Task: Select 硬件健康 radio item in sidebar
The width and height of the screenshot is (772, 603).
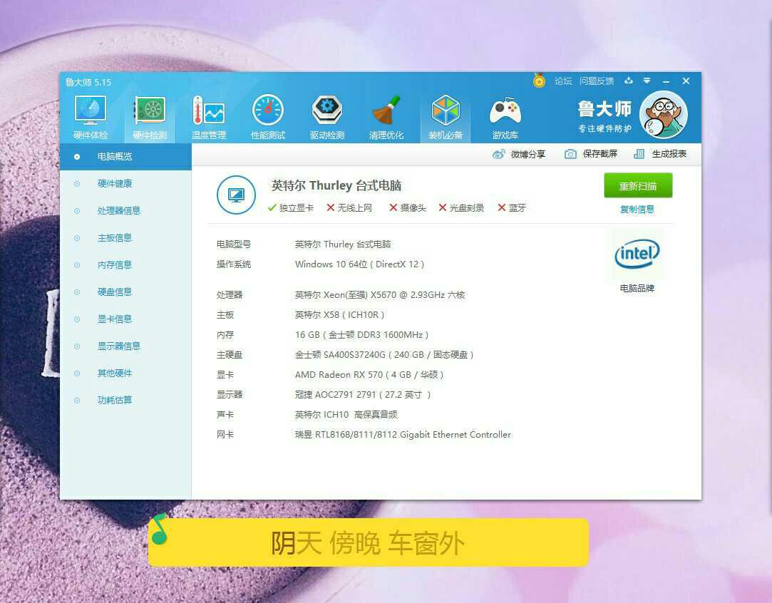Action: click(114, 184)
